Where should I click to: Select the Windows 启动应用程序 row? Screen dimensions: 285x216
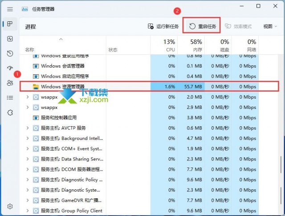(x=149, y=76)
